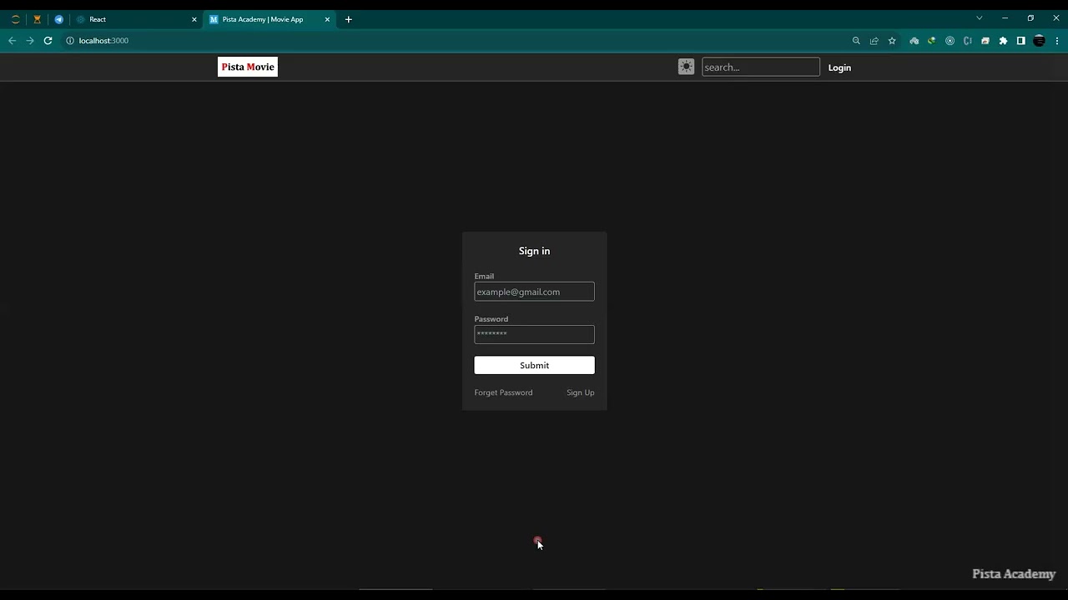Focus the Email input field

(x=534, y=292)
